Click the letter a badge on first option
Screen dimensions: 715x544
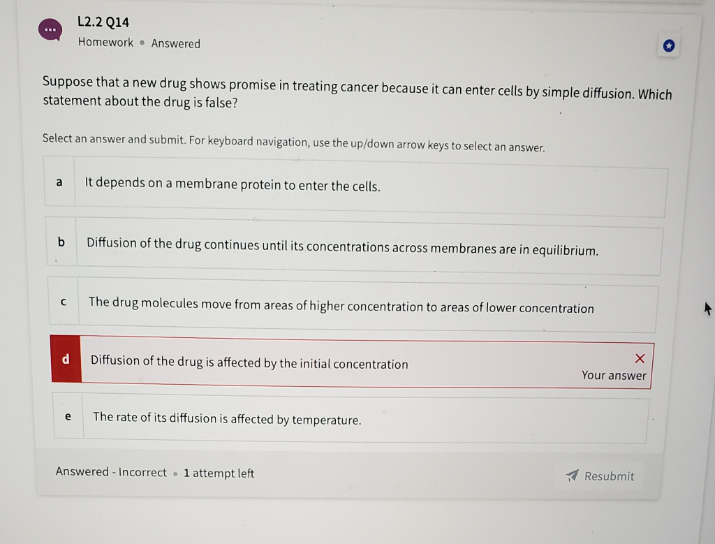point(59,182)
